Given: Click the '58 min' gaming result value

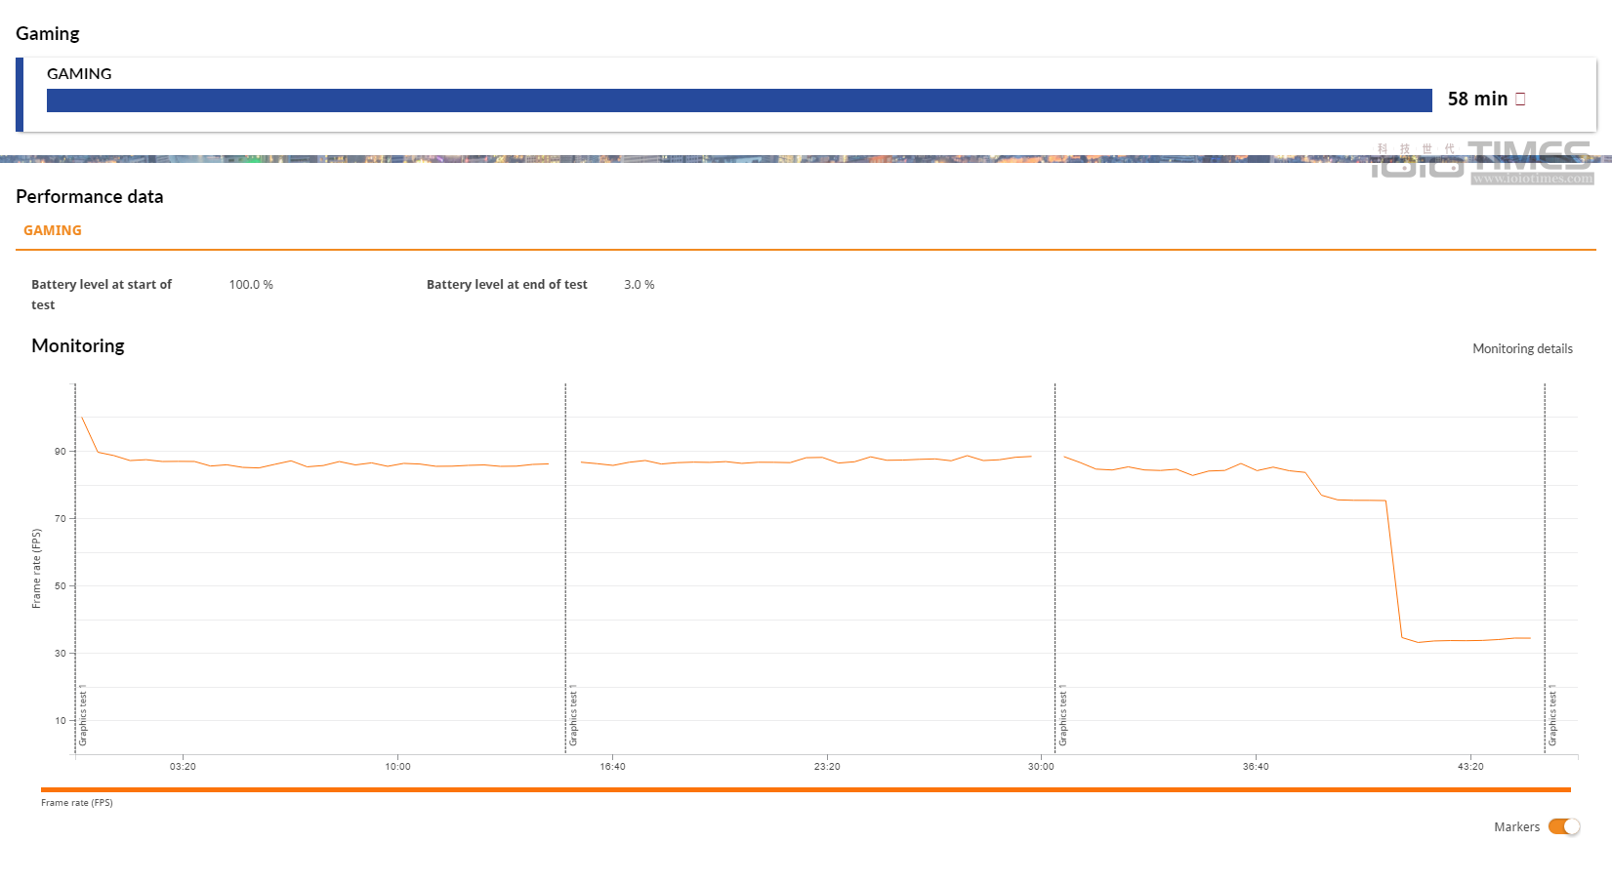Looking at the screenshot, I should (x=1477, y=99).
